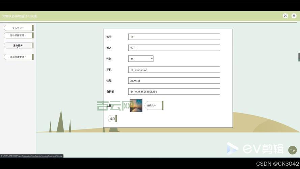The height and width of the screenshot is (169, 300).
Task: Expand the 个人中心 sidebar menu
Action: 18,28
